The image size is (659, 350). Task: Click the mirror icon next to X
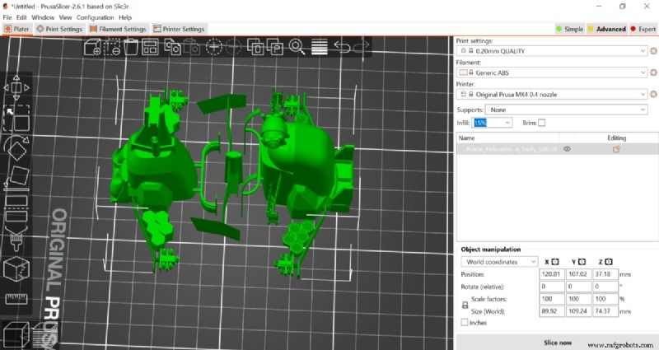click(x=554, y=262)
